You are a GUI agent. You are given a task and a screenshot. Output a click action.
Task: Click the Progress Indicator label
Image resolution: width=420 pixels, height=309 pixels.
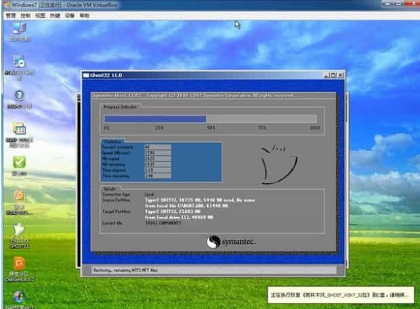click(120, 107)
